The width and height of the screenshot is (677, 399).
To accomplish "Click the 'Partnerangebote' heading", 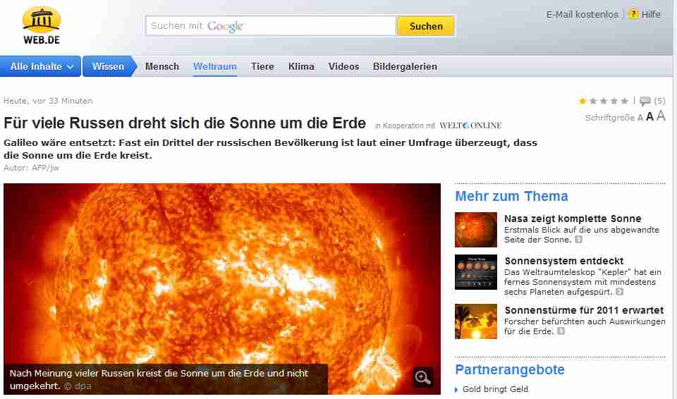I will (x=510, y=369).
